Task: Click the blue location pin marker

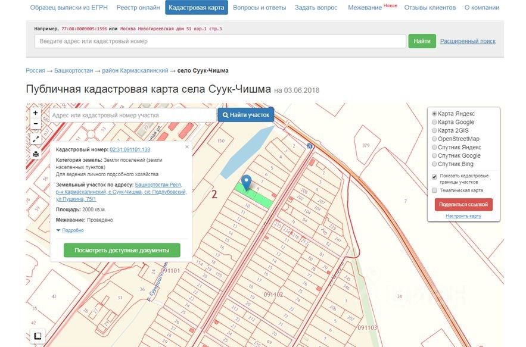Action: pos(246,183)
